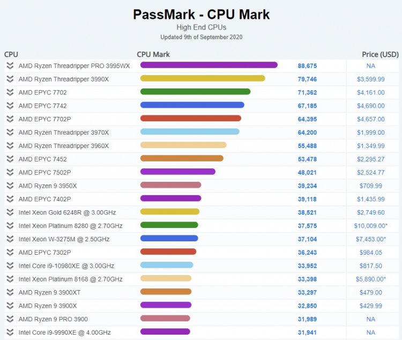Open Intel Xeon Platinum 8280 CPU link
The height and width of the screenshot is (340, 402).
[x=71, y=226]
